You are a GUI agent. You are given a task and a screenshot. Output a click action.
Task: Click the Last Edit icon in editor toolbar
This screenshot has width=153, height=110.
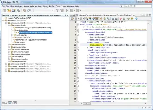(x=72, y=18)
